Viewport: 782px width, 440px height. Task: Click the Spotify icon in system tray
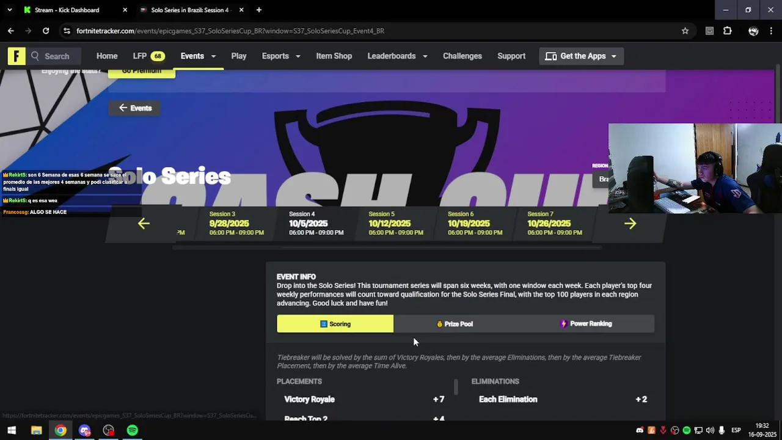686,430
